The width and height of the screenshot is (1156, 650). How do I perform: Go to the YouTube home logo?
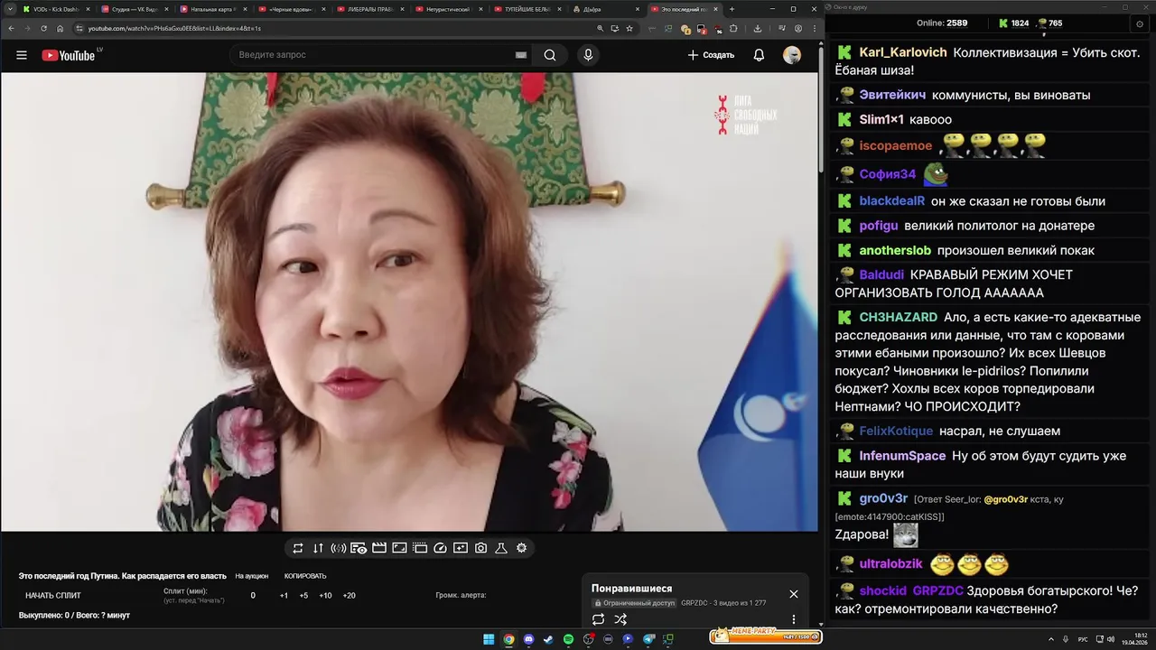(68, 55)
